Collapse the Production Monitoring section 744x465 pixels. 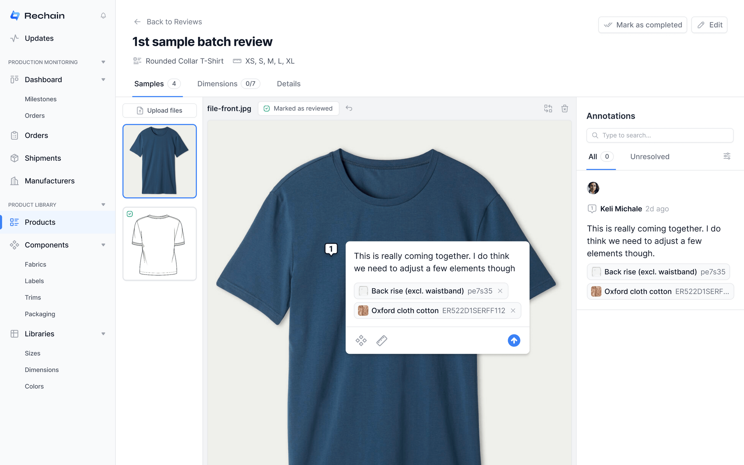coord(103,62)
